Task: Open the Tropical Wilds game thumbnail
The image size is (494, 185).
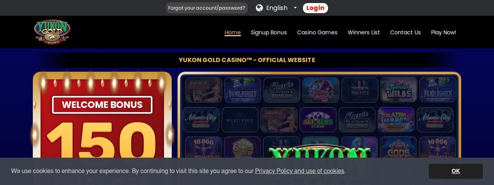Action: 399,90
